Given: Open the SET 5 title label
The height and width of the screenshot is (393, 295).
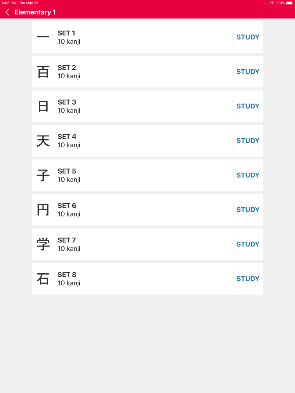Looking at the screenshot, I should click(x=67, y=171).
